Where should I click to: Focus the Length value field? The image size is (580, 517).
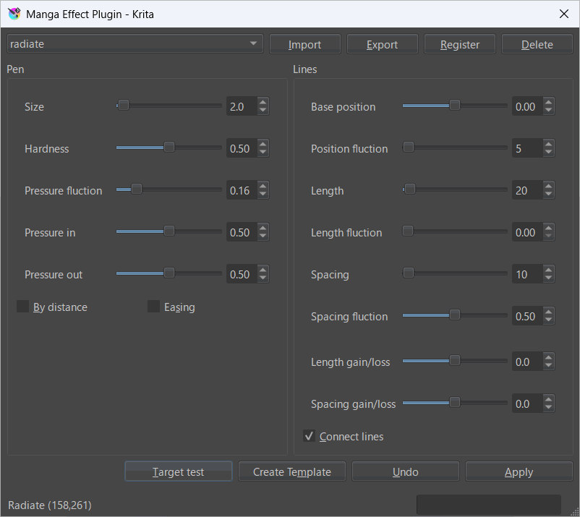(527, 190)
